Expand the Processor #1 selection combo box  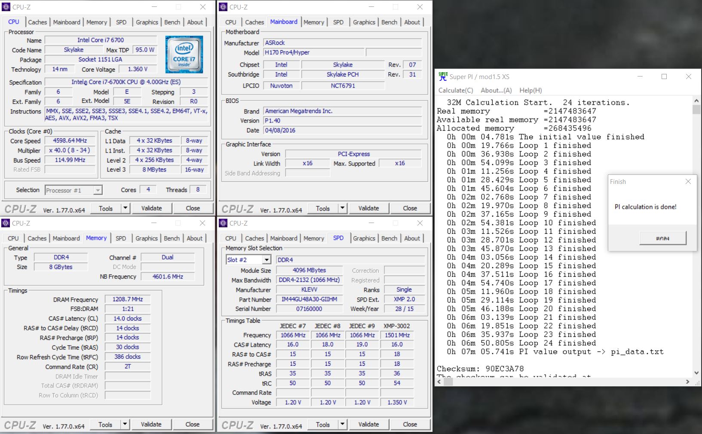98,190
